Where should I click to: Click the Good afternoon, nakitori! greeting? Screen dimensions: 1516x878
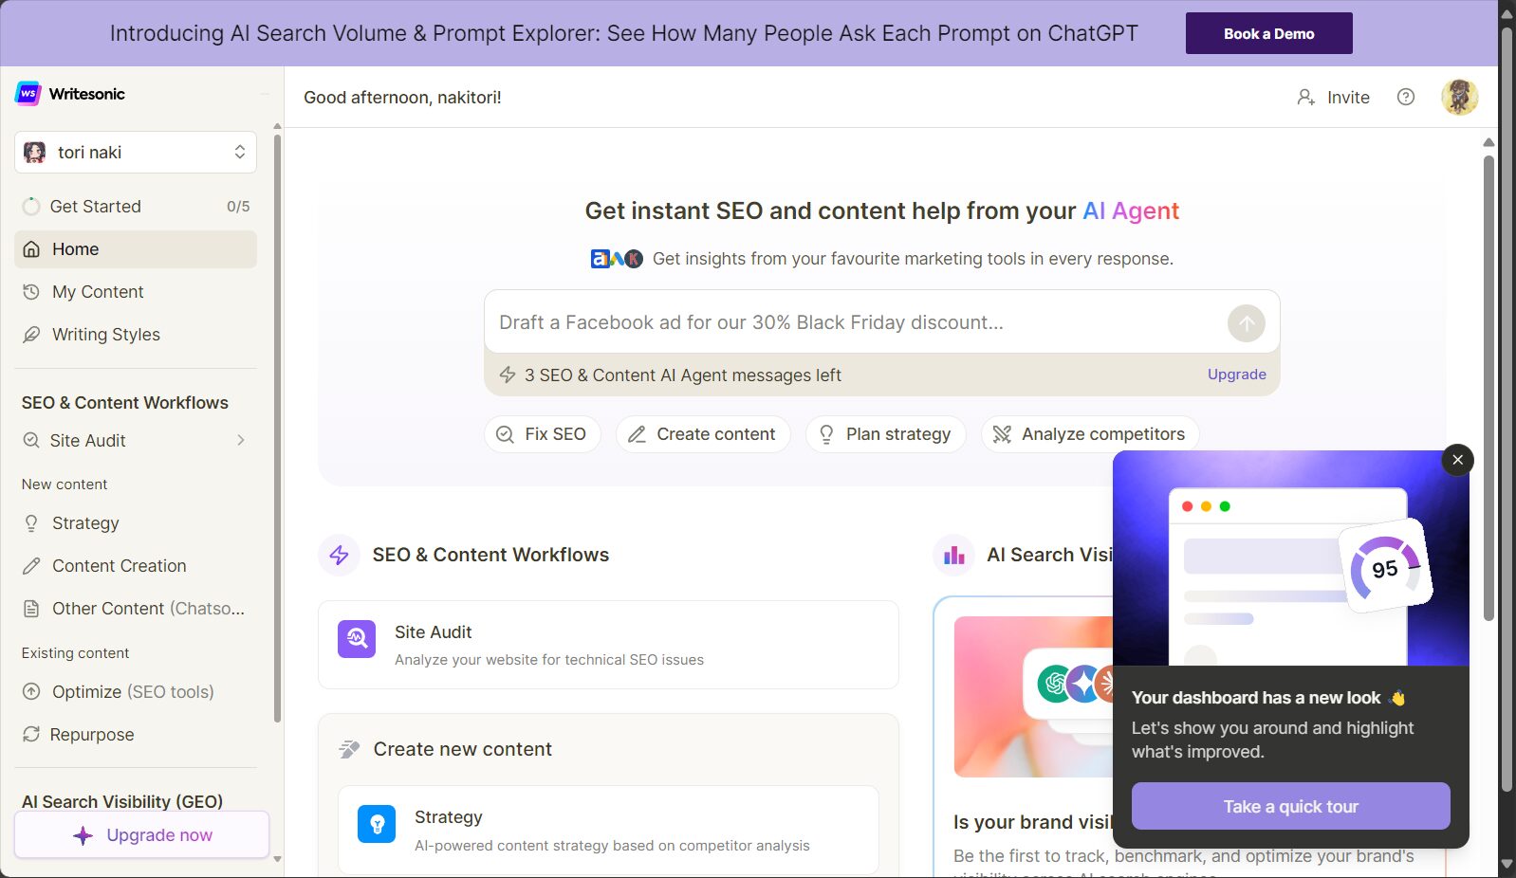tap(402, 98)
